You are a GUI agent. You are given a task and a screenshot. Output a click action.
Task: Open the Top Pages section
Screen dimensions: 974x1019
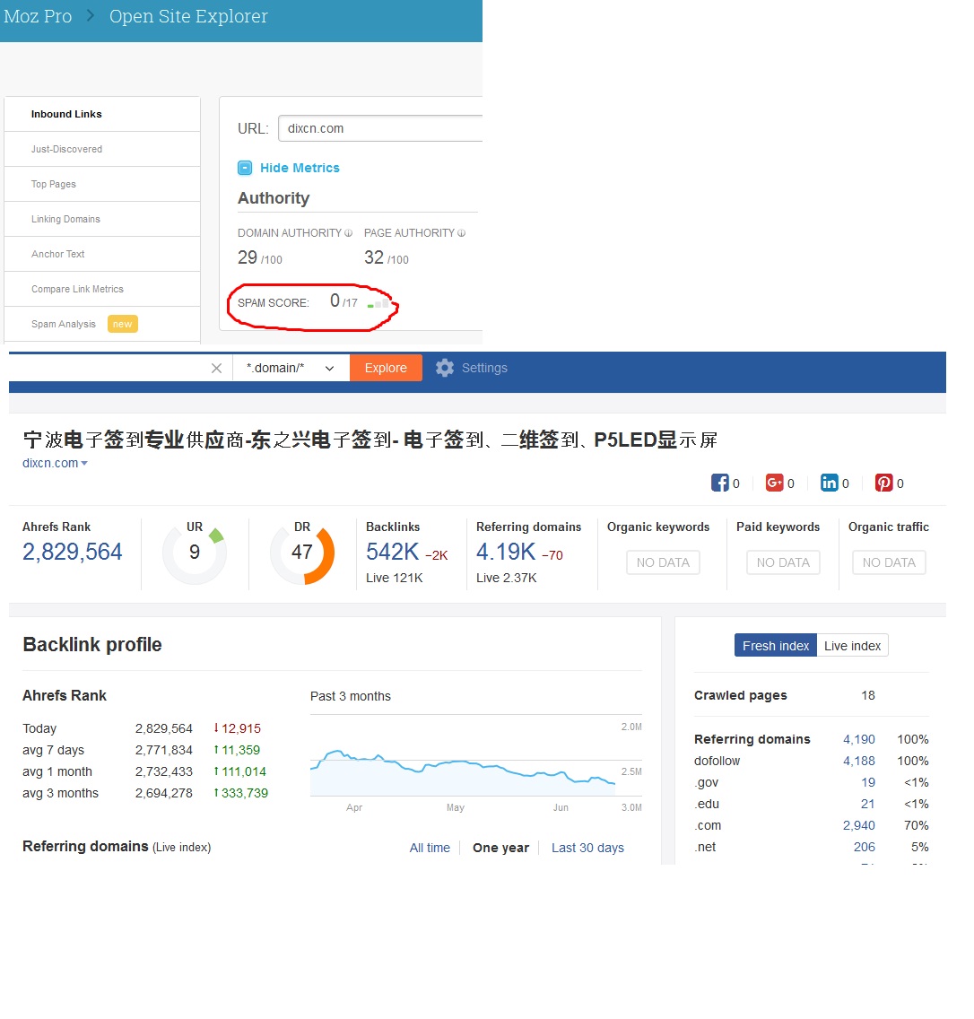[102, 185]
